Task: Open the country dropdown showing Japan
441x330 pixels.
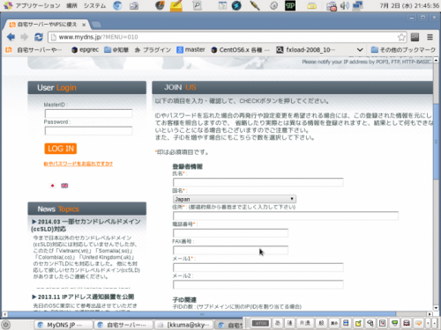Action: (235, 199)
